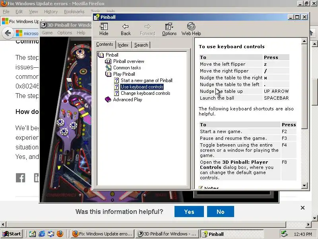Click the Microsoft logo in address bar
This screenshot has width=318, height=239.
tap(19, 33)
